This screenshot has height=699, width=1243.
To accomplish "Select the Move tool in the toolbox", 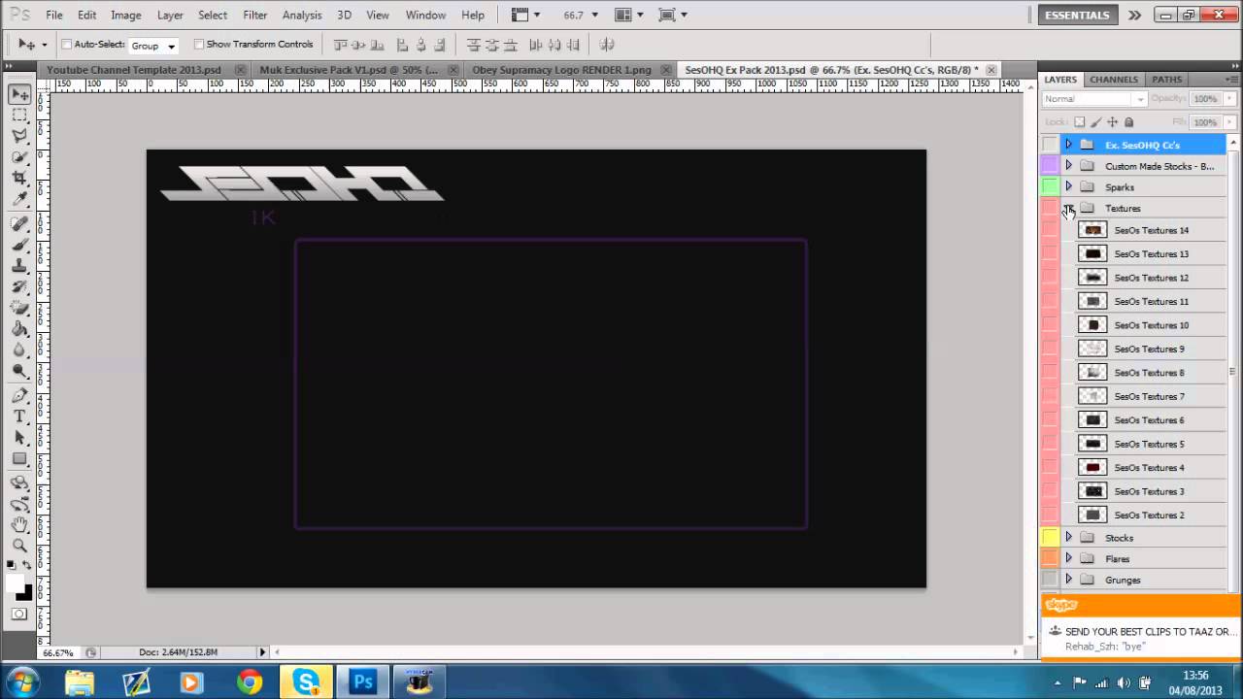I will (x=19, y=94).
